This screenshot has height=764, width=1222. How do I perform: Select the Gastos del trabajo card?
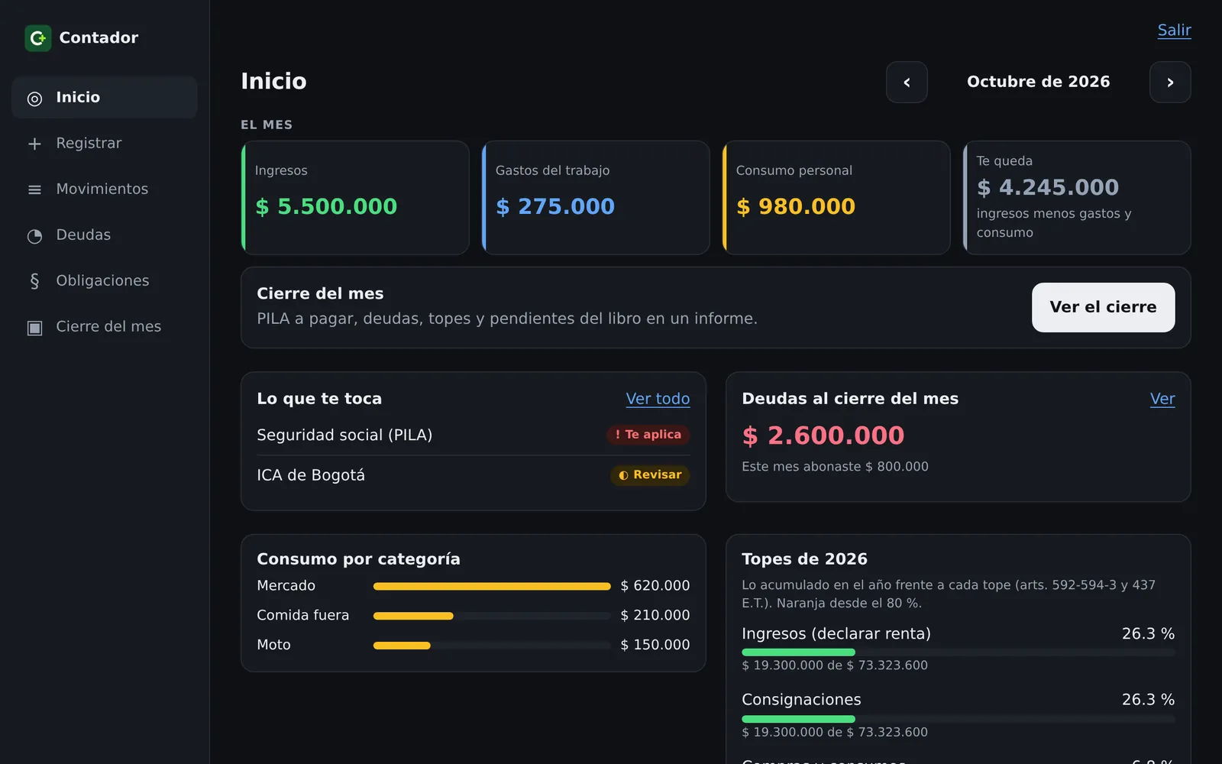(596, 197)
